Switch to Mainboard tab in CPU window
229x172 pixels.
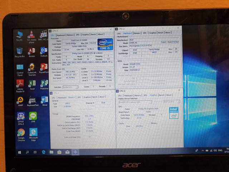point(61,35)
